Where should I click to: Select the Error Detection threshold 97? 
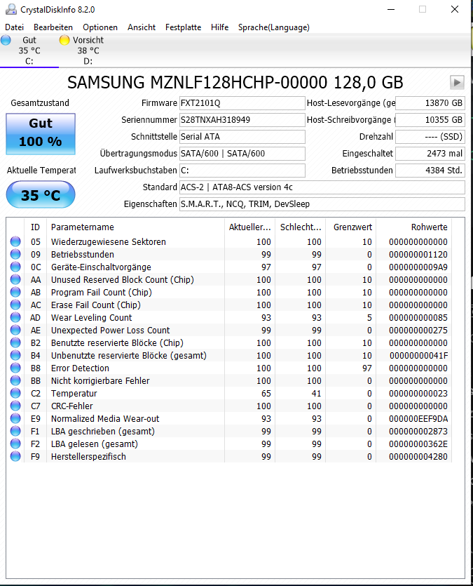(367, 368)
